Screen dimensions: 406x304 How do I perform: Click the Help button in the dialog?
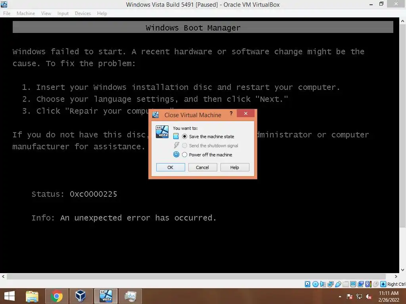(x=235, y=167)
